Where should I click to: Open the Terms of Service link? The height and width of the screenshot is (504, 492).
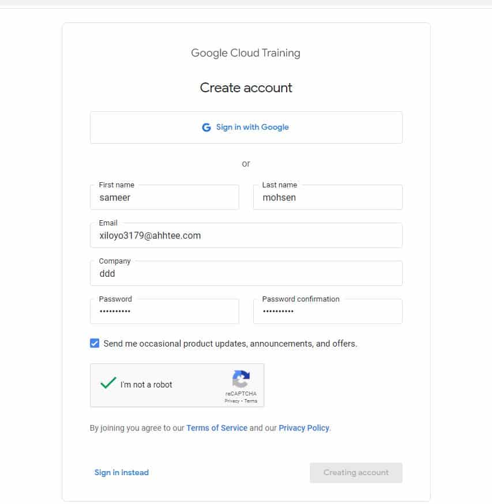pyautogui.click(x=217, y=428)
